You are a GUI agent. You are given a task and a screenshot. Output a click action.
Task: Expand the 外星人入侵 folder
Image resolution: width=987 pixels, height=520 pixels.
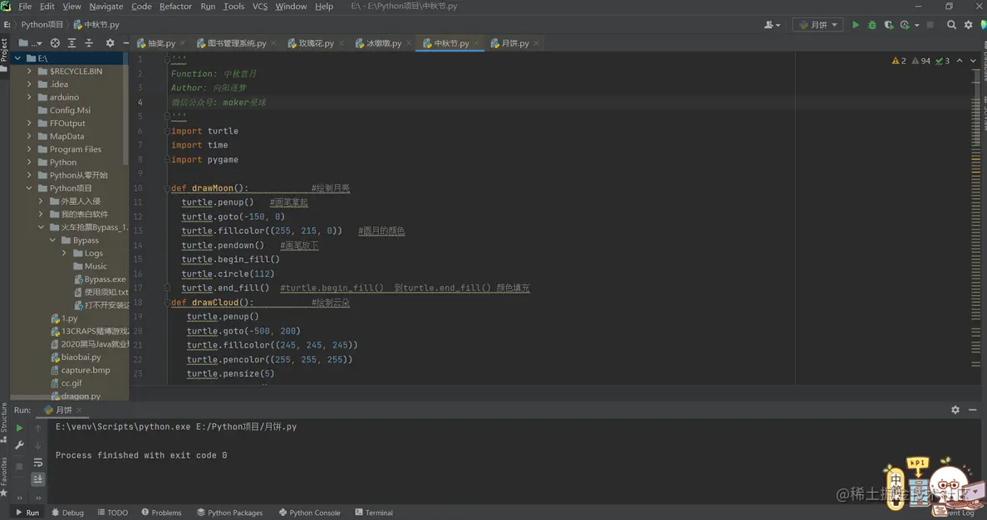click(x=40, y=201)
